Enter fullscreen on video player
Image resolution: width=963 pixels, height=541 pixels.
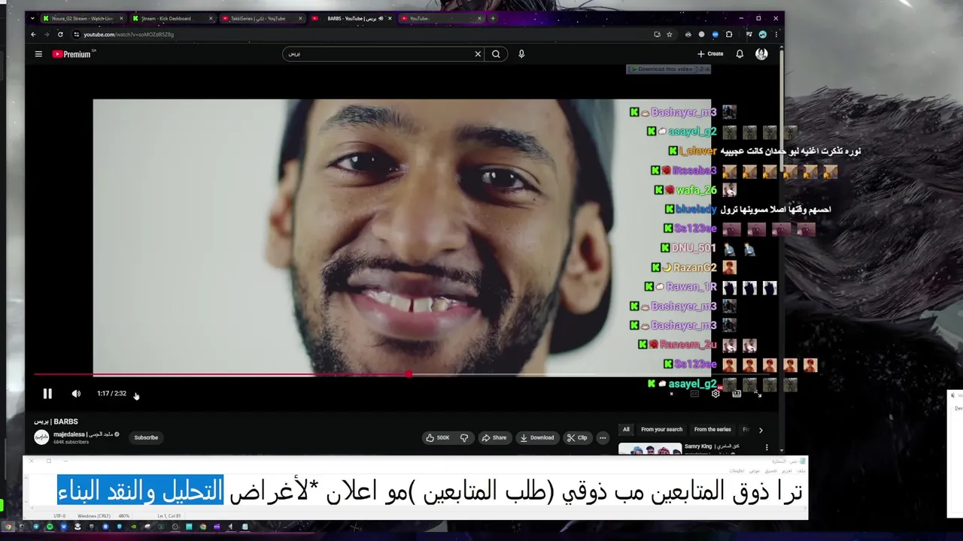(x=758, y=394)
